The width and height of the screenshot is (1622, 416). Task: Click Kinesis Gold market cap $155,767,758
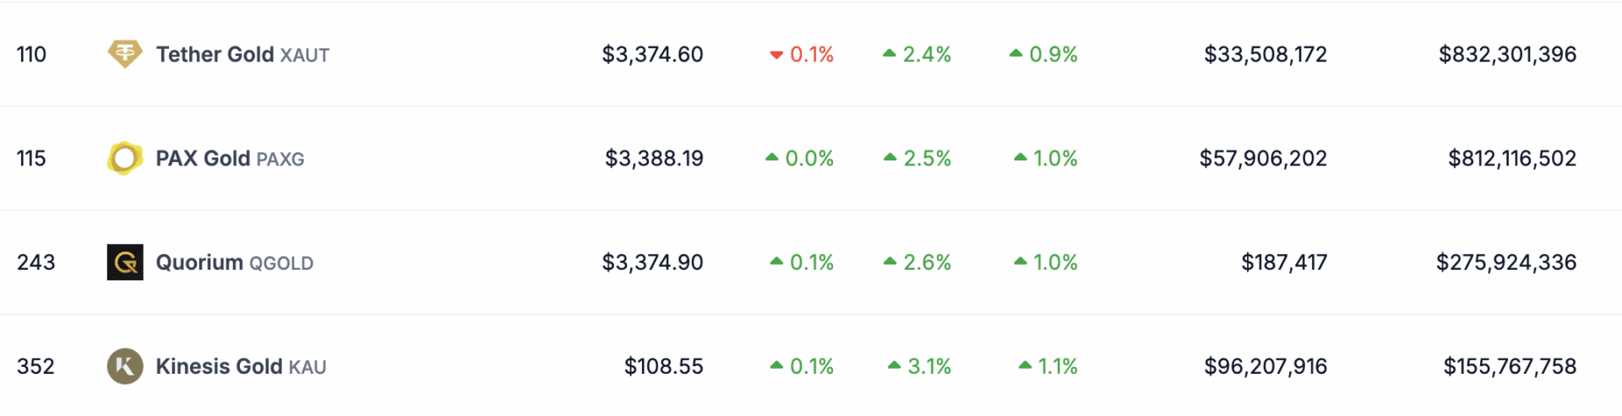point(1510,366)
